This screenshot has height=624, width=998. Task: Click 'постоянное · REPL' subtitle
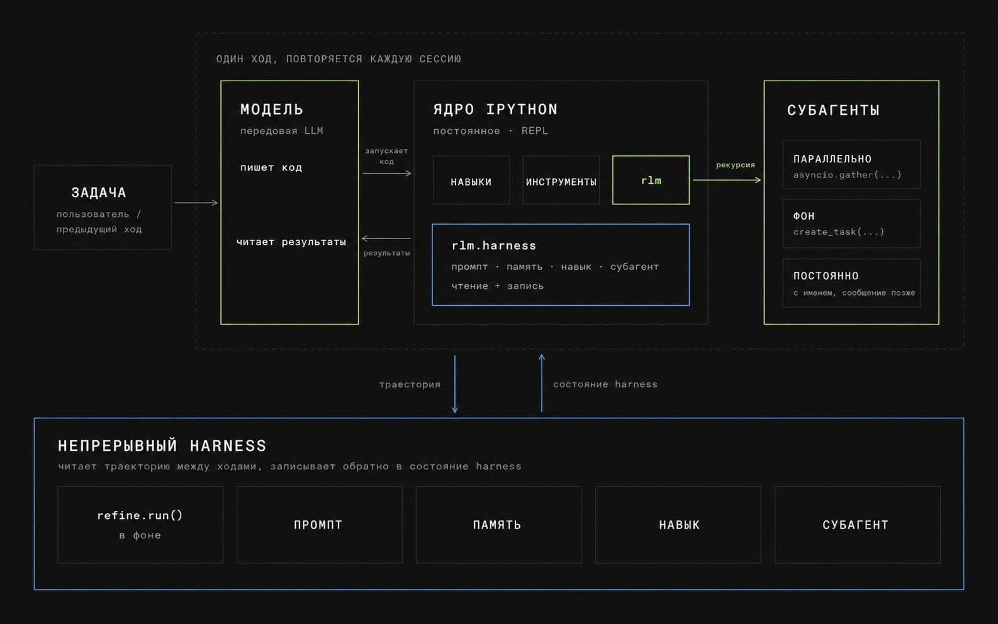coord(490,131)
